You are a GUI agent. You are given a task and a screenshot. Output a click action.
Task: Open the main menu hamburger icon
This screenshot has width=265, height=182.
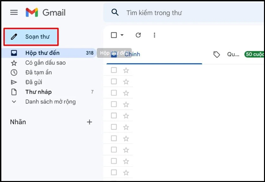click(x=14, y=13)
